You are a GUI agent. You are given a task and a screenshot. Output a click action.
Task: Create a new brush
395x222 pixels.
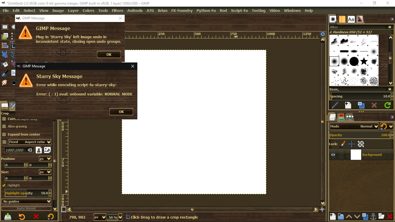click(x=348, y=105)
